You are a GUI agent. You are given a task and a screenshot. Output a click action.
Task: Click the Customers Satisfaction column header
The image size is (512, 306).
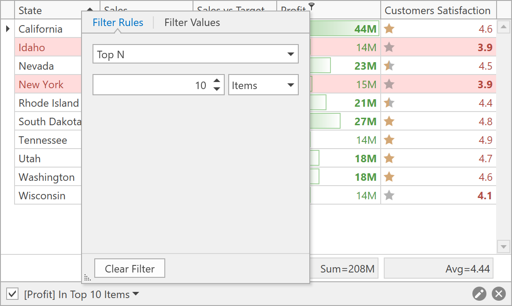coord(438,10)
